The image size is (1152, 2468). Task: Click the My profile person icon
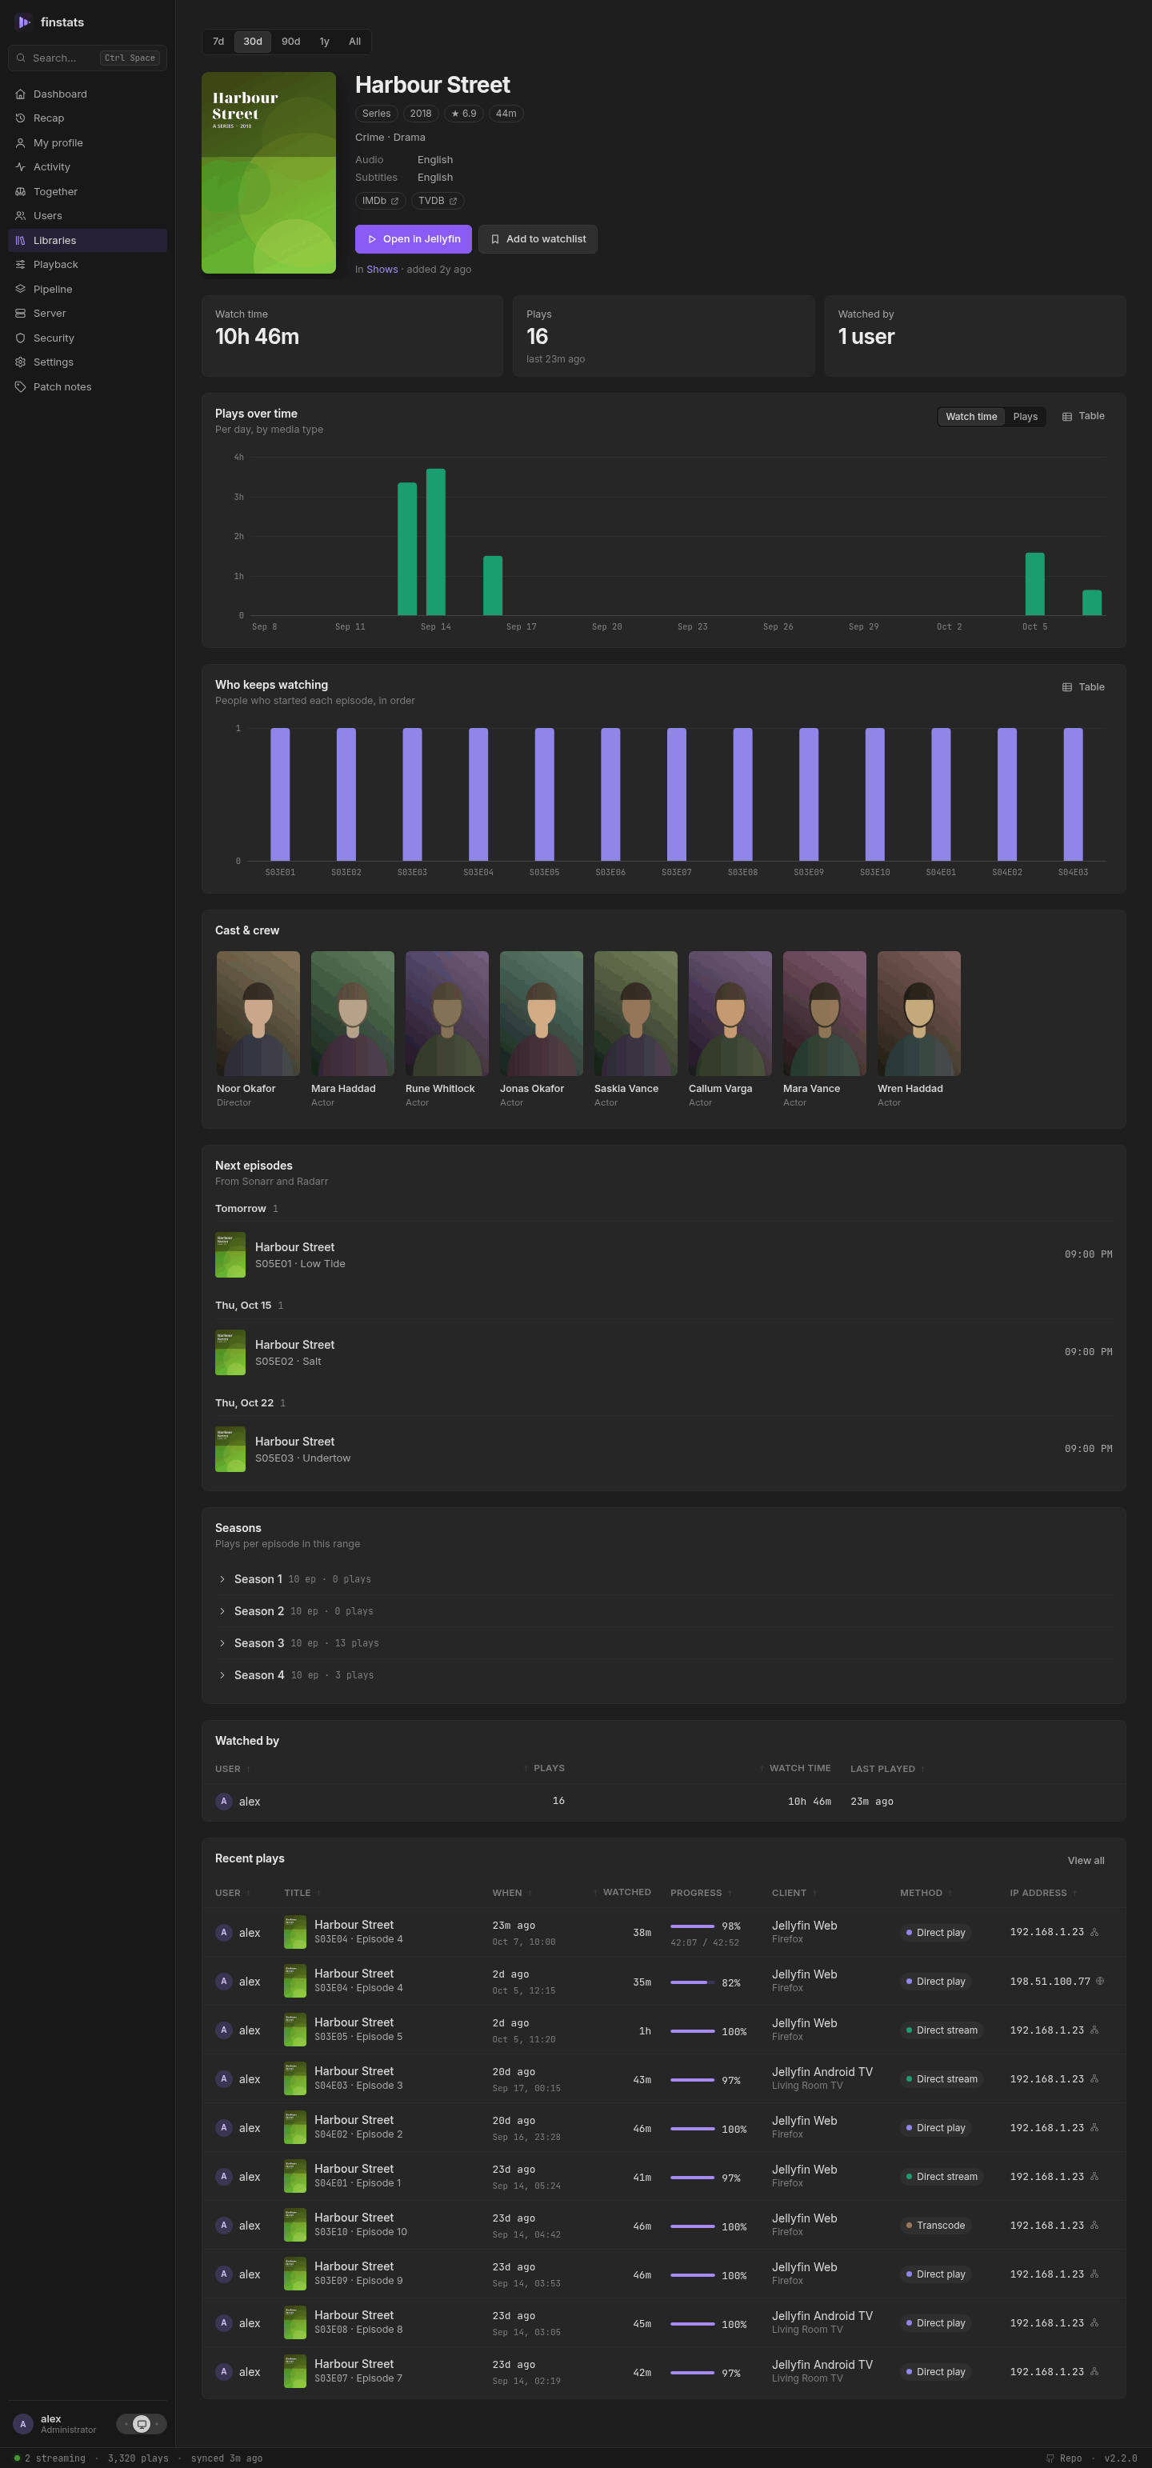[20, 142]
